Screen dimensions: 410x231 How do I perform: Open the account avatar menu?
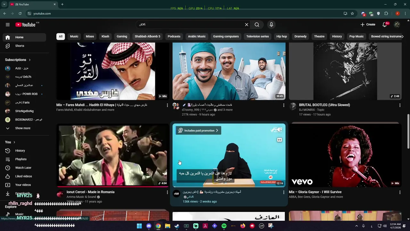397,25
